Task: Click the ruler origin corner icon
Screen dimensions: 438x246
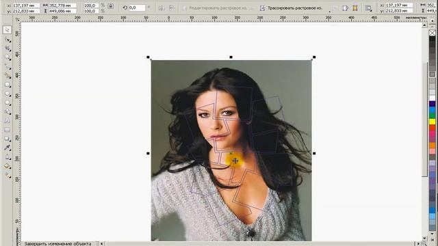Action: (17, 19)
